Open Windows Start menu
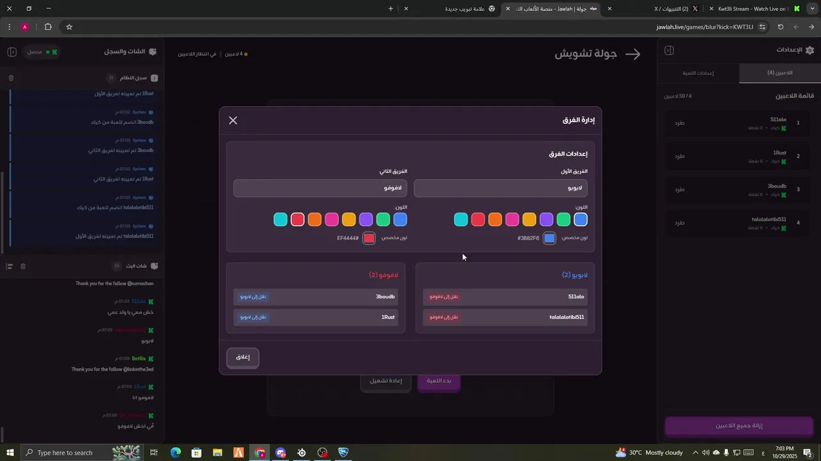This screenshot has width=821, height=461. click(x=10, y=453)
